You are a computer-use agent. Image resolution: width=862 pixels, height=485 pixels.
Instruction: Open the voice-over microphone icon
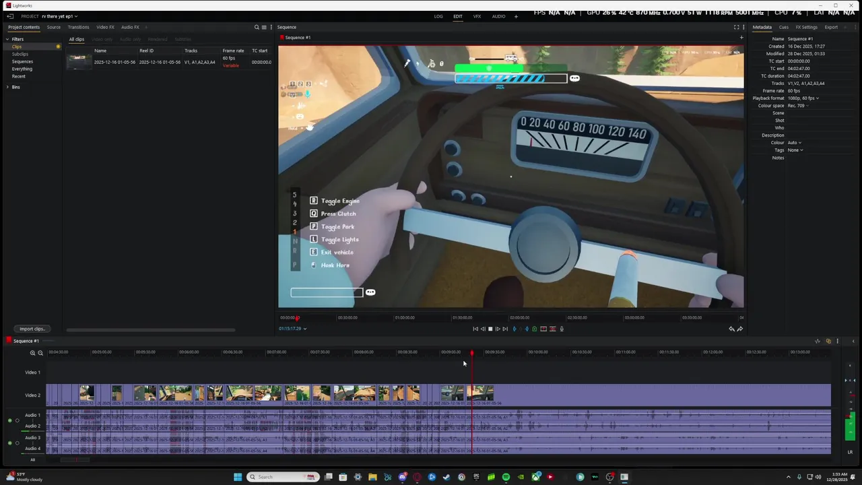click(562, 329)
